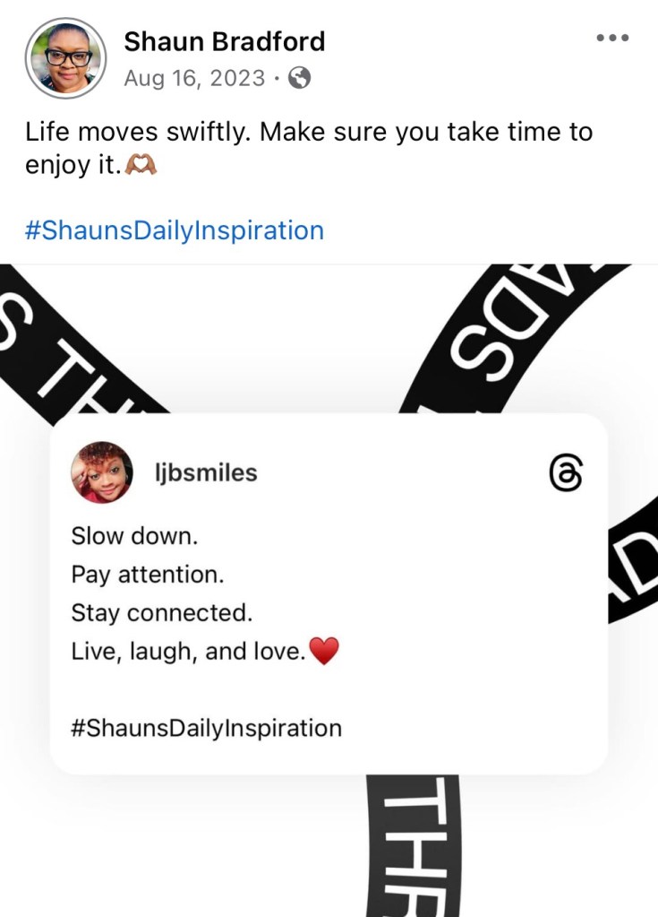Click the black #ShaunsDailyInspiration text in the card
Screen dimensions: 658x917
206,728
